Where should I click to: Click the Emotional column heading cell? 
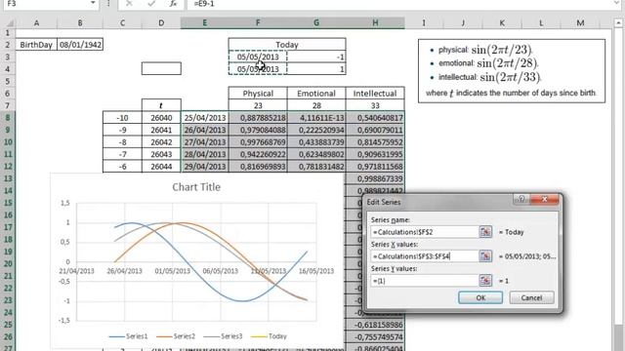click(x=316, y=94)
